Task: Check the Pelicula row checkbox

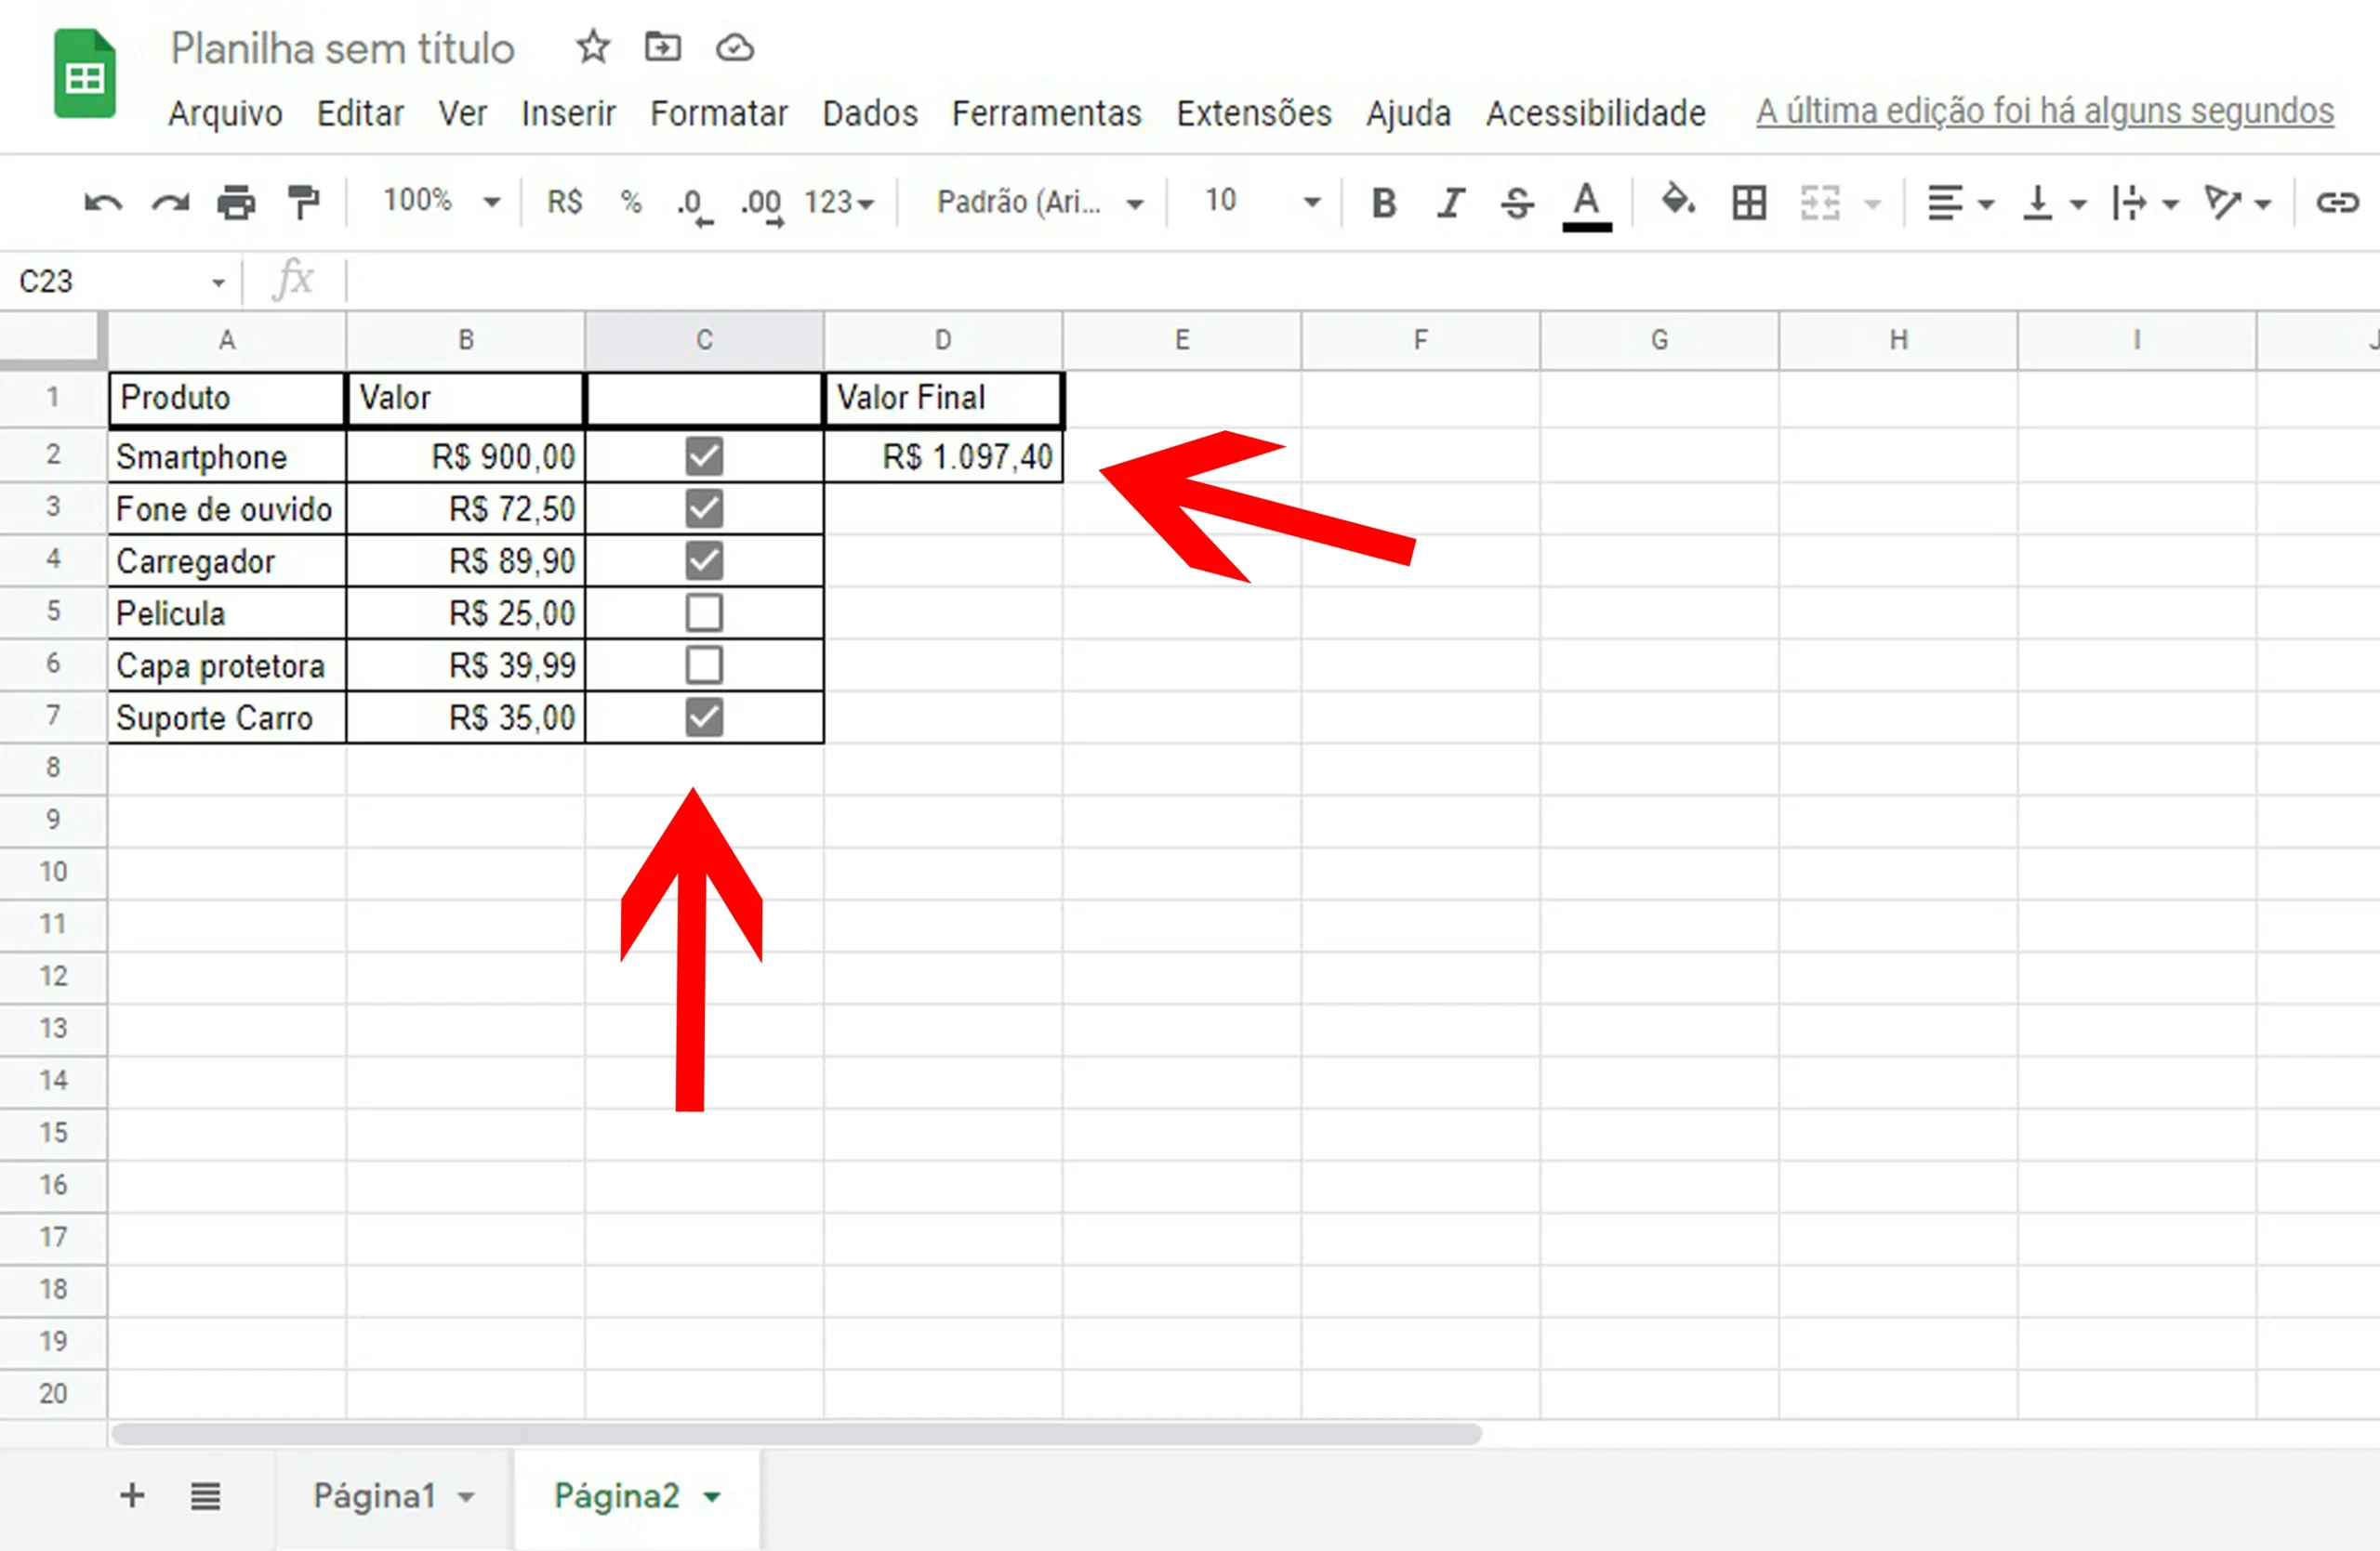Action: (704, 612)
